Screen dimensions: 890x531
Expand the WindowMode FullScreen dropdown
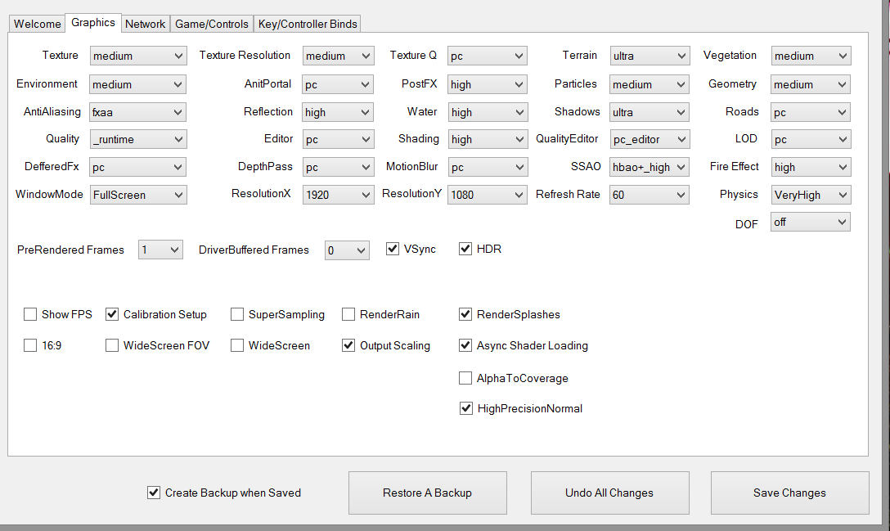[x=137, y=195]
